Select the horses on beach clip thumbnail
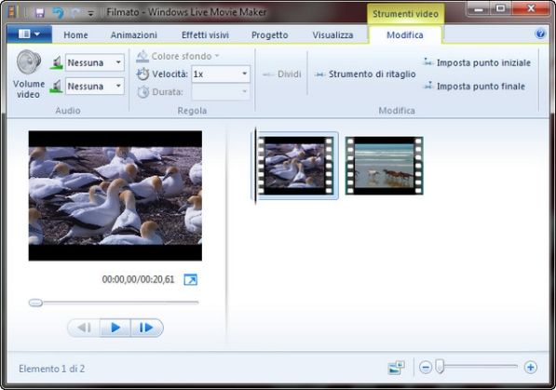556x390 pixels. point(384,166)
